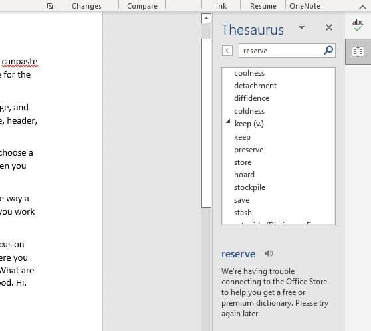Click the Compare ribbon group label
Image resolution: width=371 pixels, height=331 pixels.
click(x=142, y=6)
